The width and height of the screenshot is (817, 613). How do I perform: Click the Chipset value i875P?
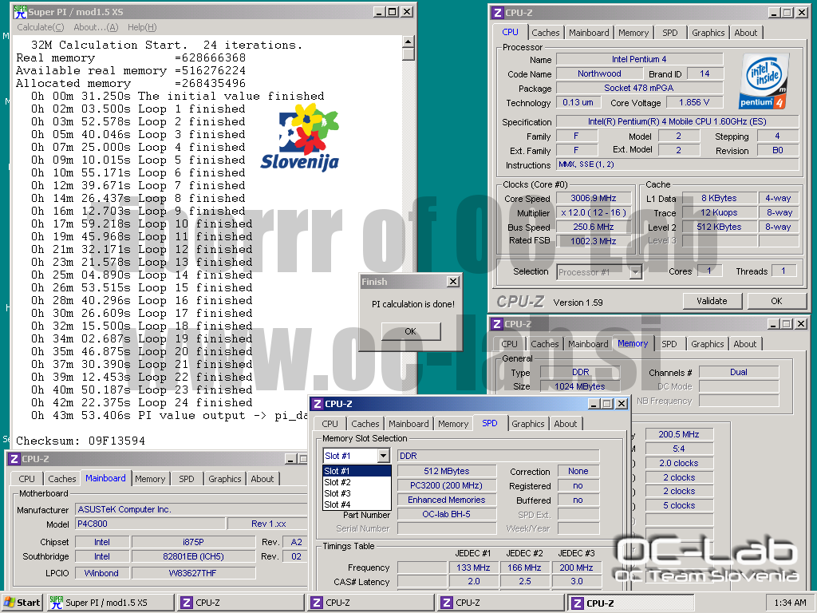[x=193, y=542]
